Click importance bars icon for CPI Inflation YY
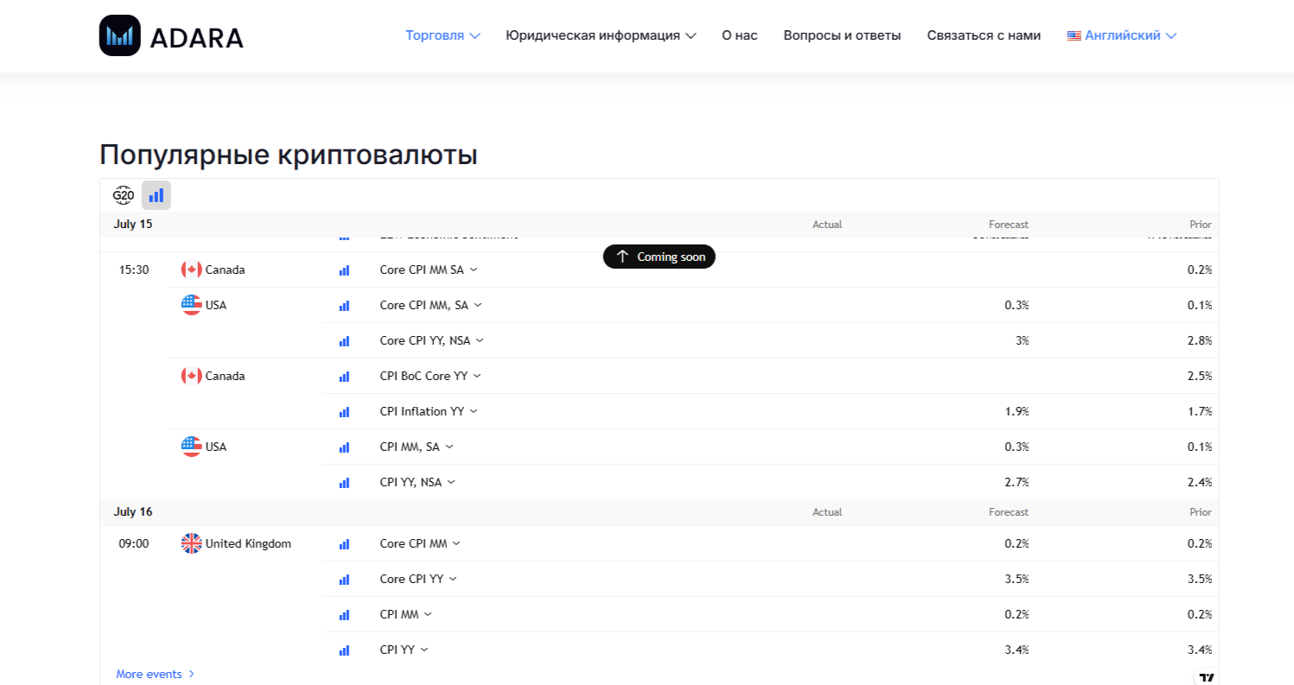Image resolution: width=1294 pixels, height=685 pixels. coord(344,412)
